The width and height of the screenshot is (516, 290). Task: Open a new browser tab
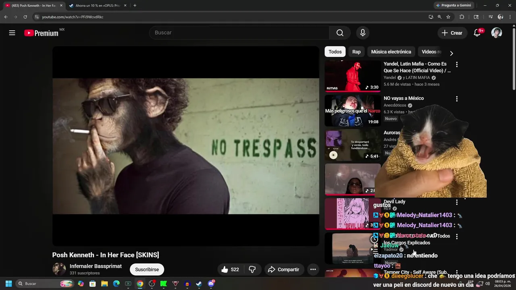click(135, 6)
